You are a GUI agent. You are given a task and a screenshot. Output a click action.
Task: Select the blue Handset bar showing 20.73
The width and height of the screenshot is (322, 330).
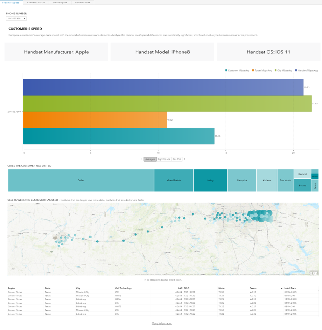tap(163, 87)
